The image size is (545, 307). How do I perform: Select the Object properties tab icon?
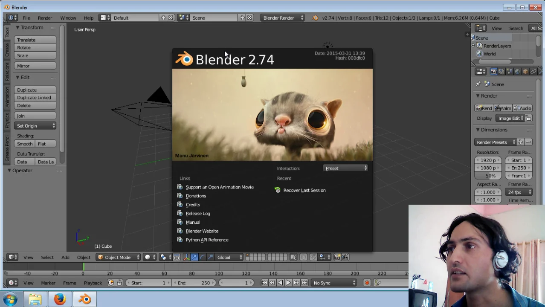(525, 72)
